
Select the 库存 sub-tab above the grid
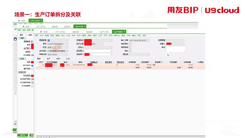(x=58, y=59)
